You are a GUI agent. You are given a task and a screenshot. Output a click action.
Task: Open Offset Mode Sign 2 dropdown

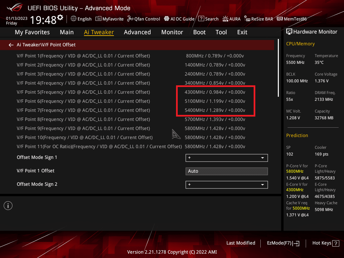(227, 185)
